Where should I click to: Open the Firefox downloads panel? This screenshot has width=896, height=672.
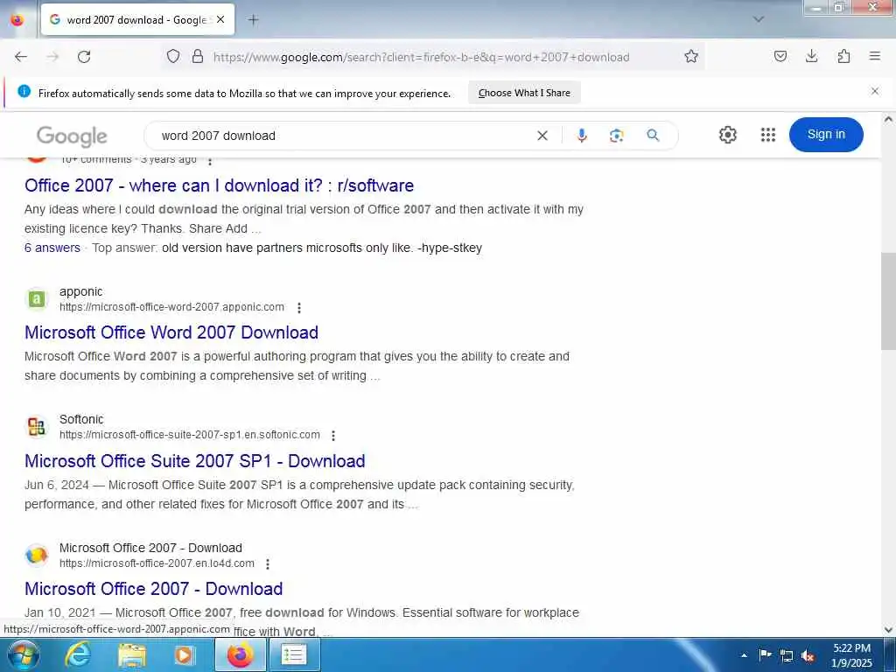811,56
